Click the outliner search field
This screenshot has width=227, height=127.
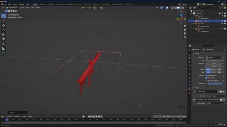(206, 8)
